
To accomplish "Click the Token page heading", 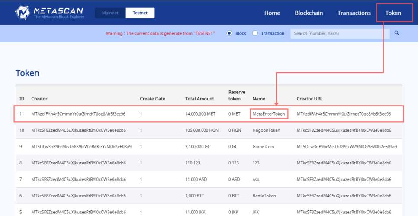I will [27, 73].
